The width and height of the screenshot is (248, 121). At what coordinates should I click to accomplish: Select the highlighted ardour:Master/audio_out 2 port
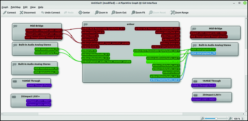(x=165, y=80)
